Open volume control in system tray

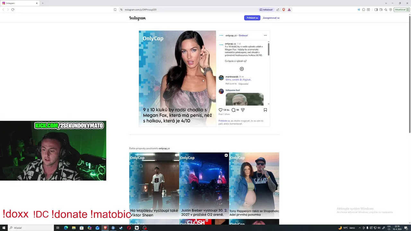coord(379,228)
